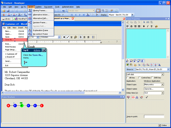Viewport: 171px width, 128px height.
Task: Open the WordPad font size 12 dropdown
Action: click(x=38, y=37)
